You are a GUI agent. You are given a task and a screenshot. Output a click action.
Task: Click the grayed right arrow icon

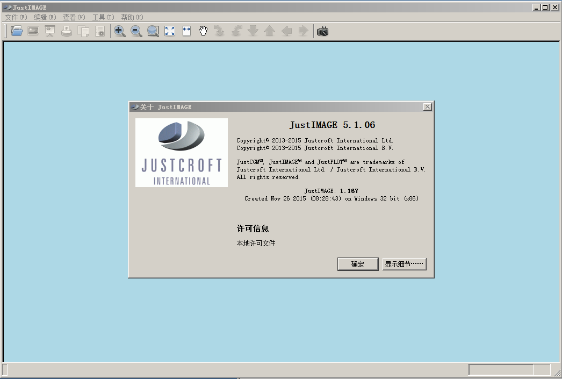[x=303, y=31]
